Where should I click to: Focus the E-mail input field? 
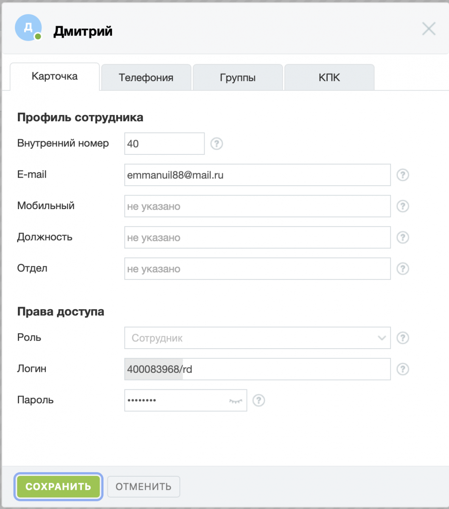[x=257, y=175]
